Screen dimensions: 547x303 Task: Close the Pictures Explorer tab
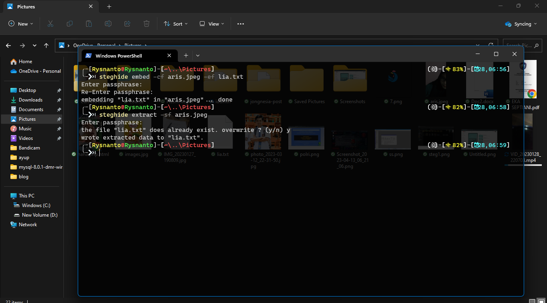click(91, 7)
